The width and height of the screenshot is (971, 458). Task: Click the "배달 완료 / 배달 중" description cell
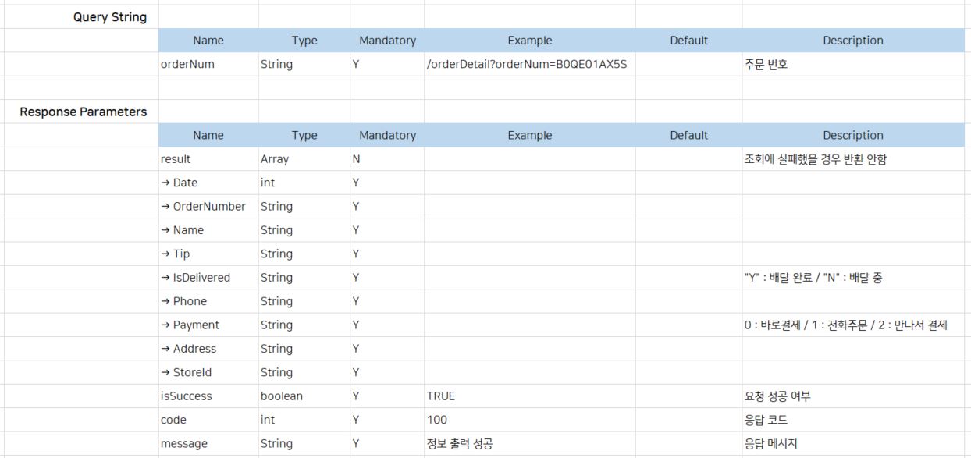(813, 278)
